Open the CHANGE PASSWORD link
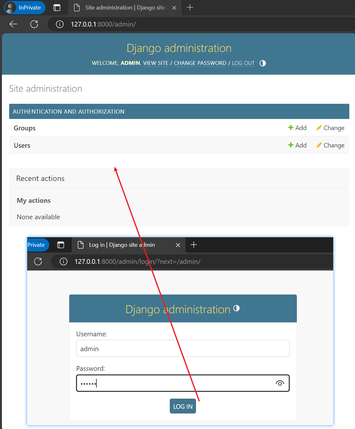355x429 pixels. pos(200,63)
